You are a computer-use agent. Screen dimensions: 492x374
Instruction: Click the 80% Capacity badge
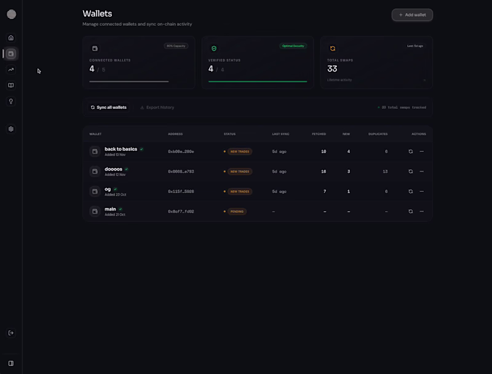tap(176, 46)
